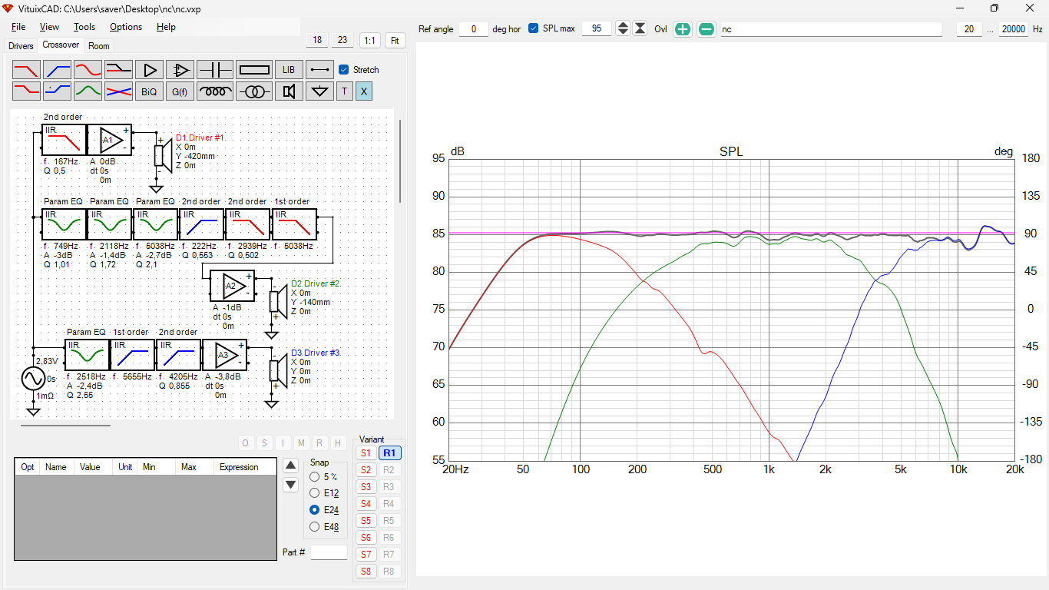Click the overlay name field containing nc
Viewport: 1049px width, 590px height.
click(831, 29)
